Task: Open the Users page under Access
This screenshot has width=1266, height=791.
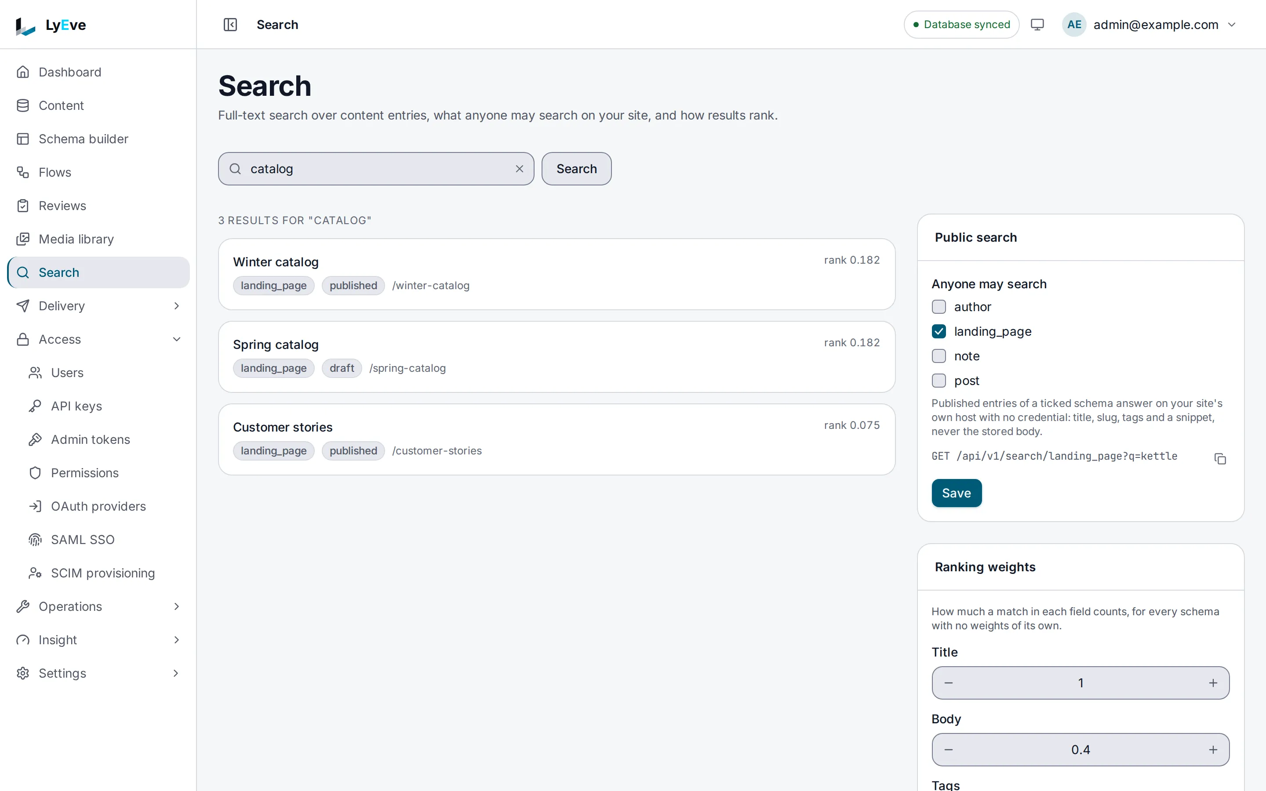Action: (105, 373)
